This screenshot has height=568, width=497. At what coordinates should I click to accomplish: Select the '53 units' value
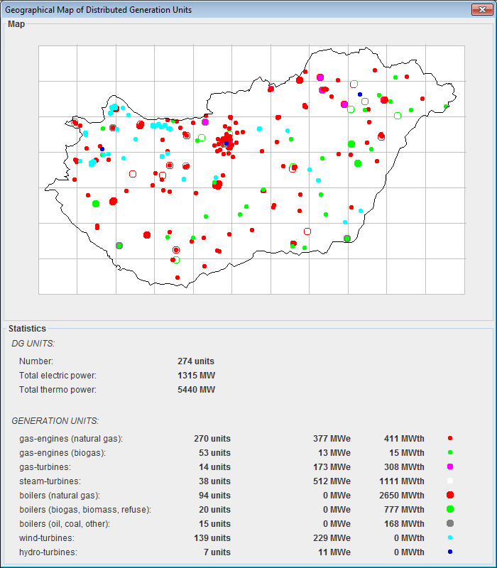tap(214, 453)
